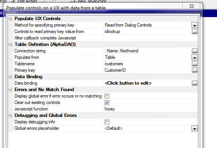Open the Populate from dropdown arrow
Image resolution: width=217 pixels, height=148 pixels.
pos(194,57)
